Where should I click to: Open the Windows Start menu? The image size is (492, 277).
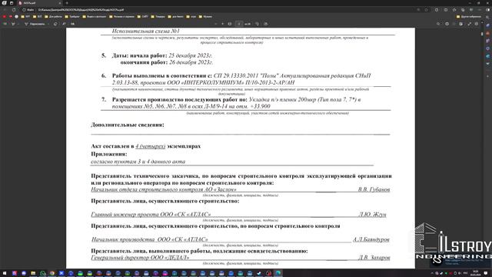point(5,273)
